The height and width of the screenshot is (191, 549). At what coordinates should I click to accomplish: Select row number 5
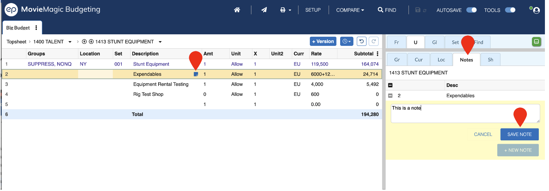coord(6,104)
